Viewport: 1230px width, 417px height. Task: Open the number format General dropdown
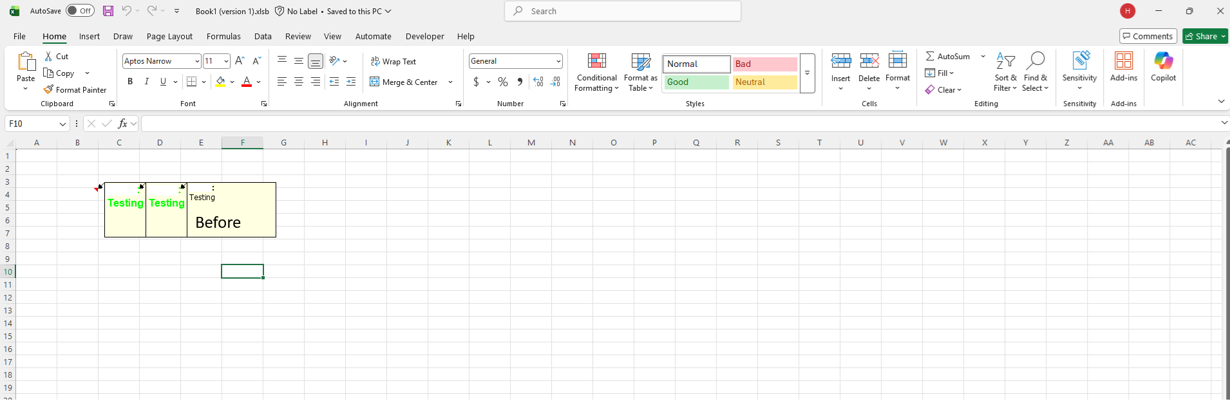click(x=558, y=61)
